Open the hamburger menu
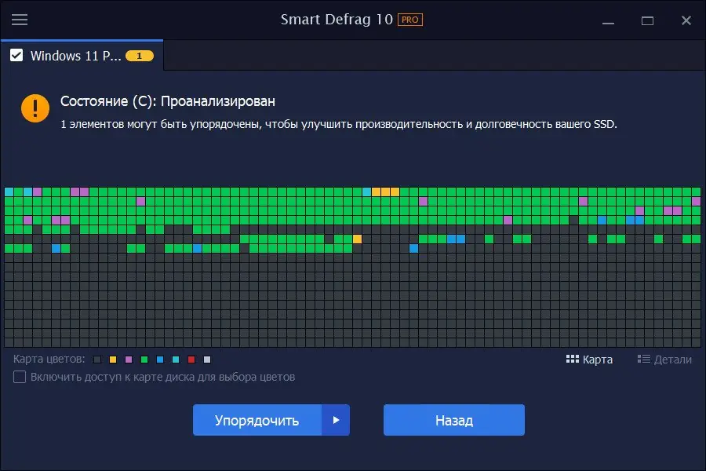The image size is (706, 471). [x=20, y=20]
